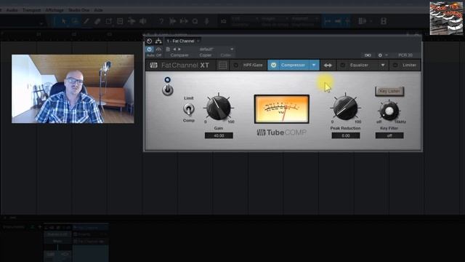Open the channel routing icon in plugin header
This screenshot has height=262, width=465.
(x=158, y=41)
